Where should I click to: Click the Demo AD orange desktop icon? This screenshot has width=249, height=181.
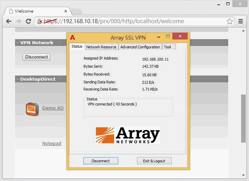32,109
